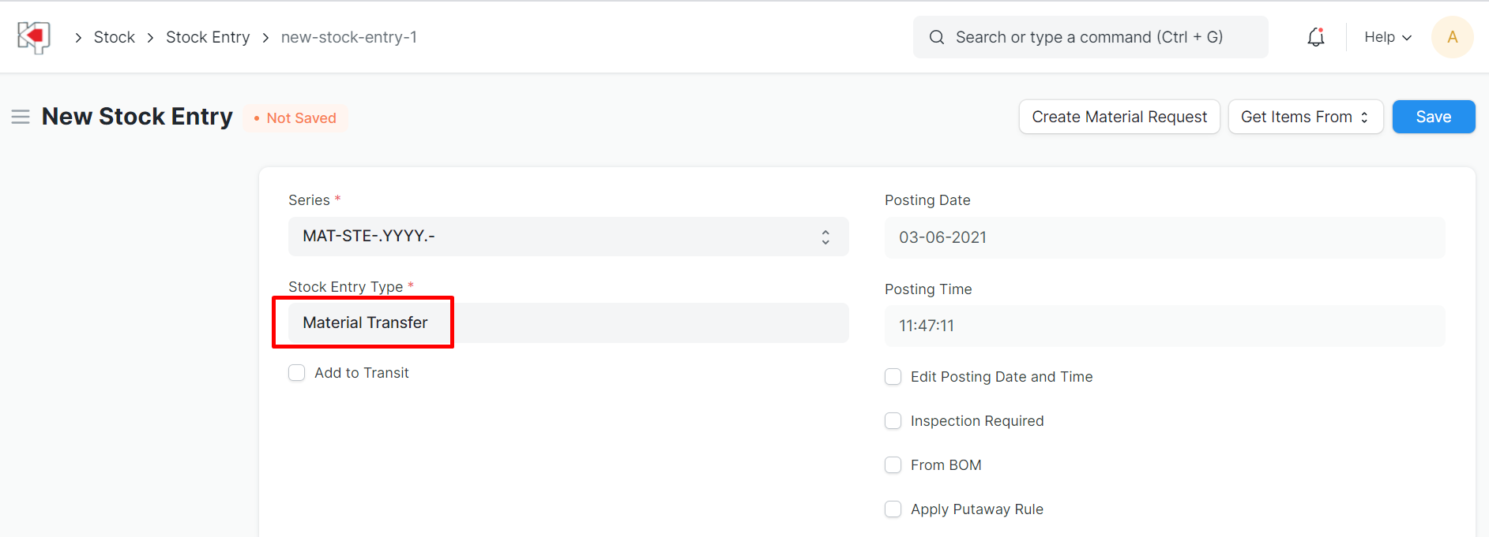This screenshot has width=1489, height=537.
Task: Expand the Get Items From dropdown
Action: point(1305,117)
